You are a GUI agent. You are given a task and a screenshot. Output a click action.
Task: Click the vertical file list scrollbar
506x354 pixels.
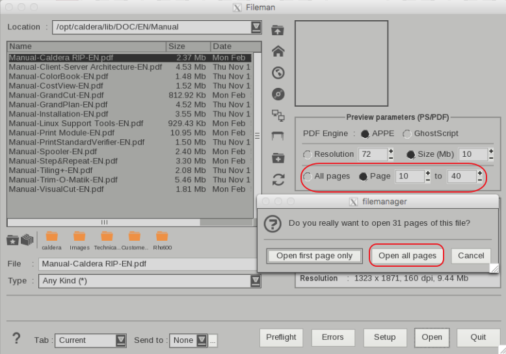(x=257, y=135)
